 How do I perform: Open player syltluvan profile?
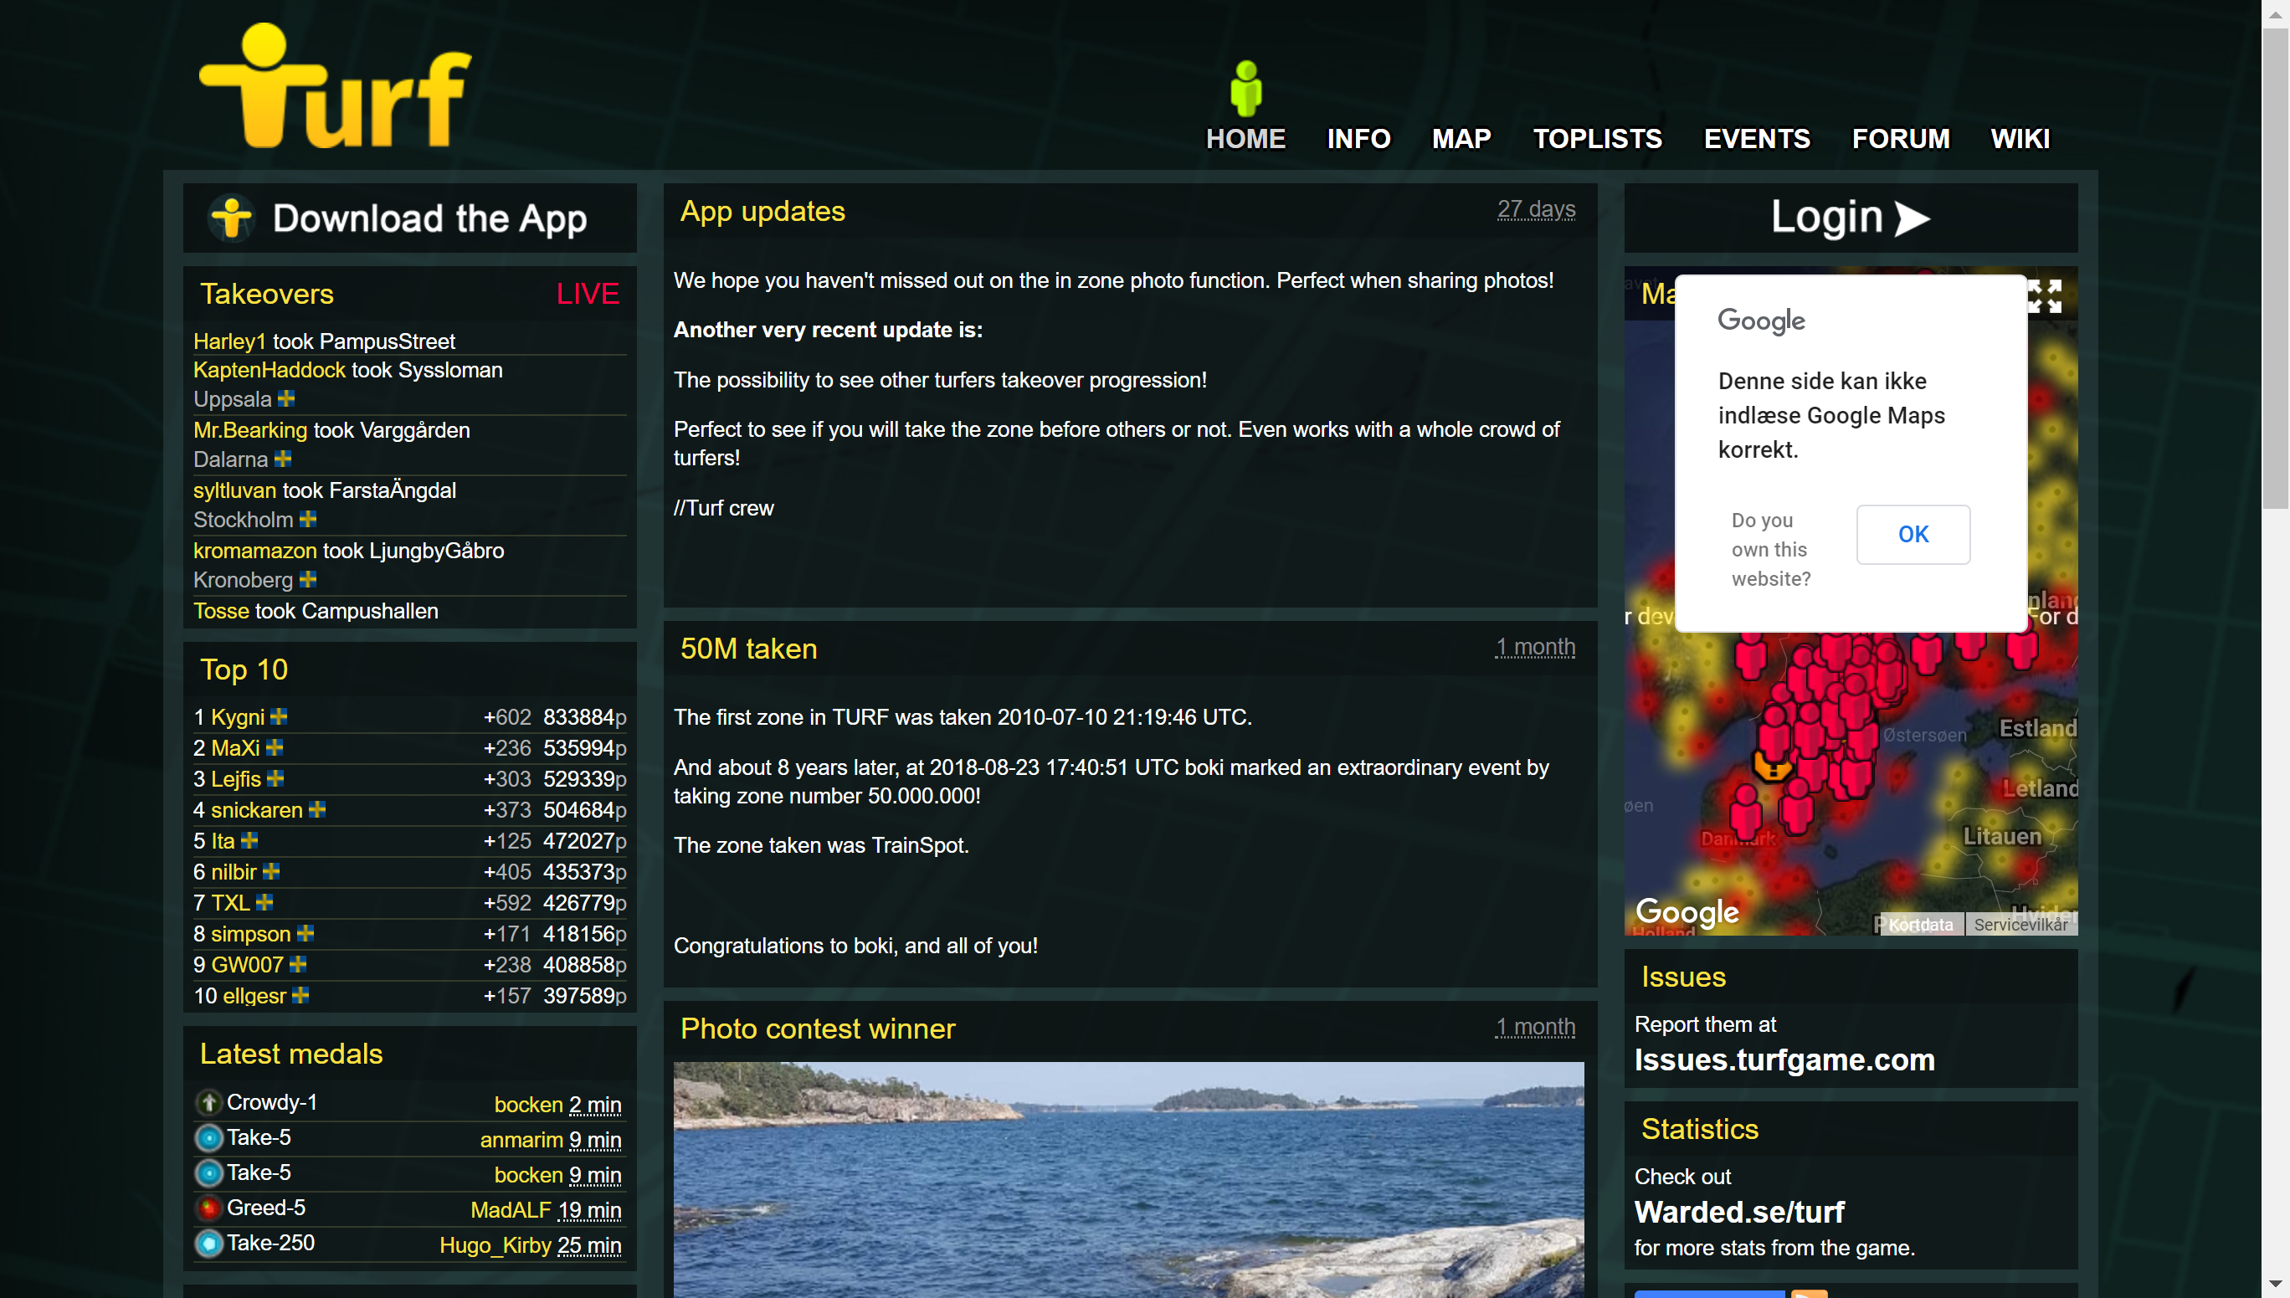click(x=234, y=490)
